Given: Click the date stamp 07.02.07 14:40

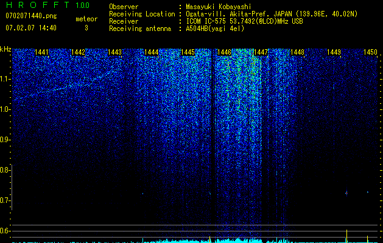Looking at the screenshot, I should [31, 28].
